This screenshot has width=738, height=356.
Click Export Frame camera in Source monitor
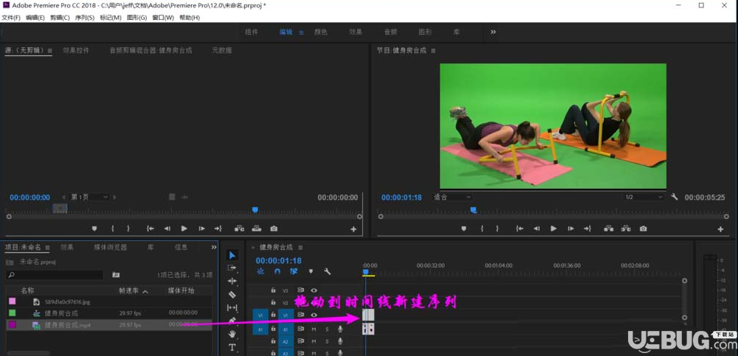tap(274, 228)
